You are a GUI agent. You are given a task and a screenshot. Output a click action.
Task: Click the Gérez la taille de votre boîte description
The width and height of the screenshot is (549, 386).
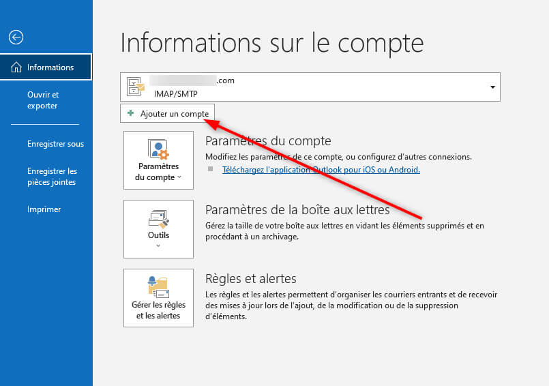344,231
